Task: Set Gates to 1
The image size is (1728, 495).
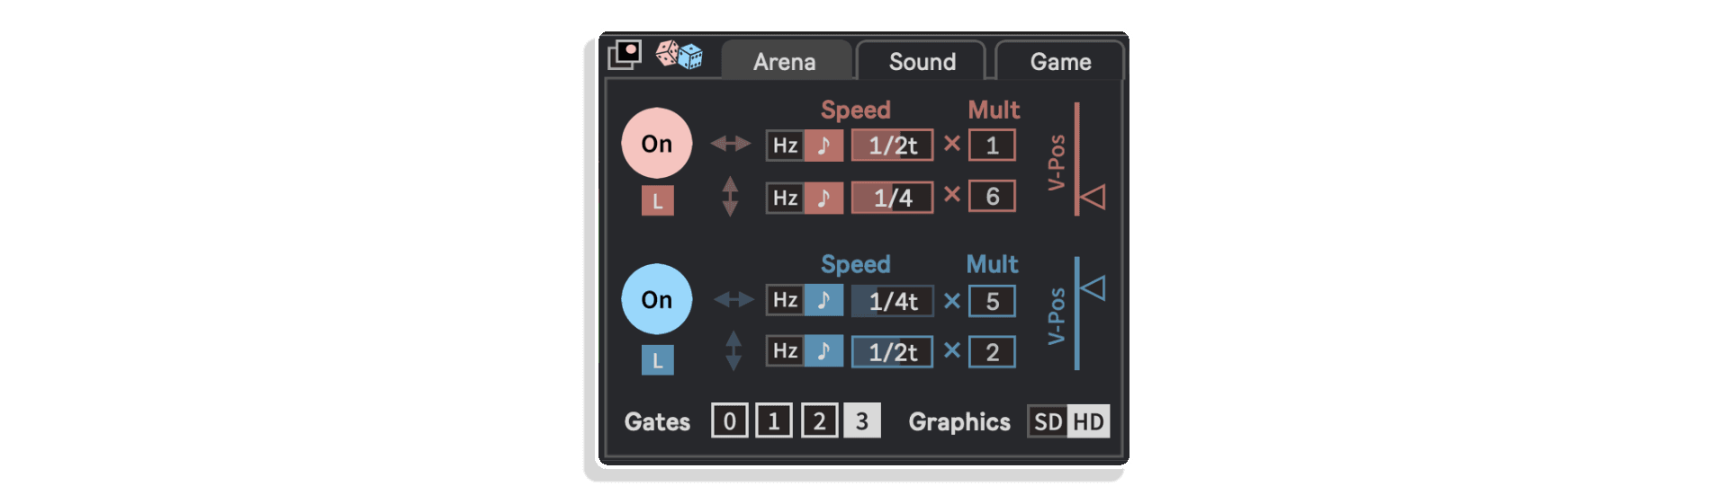Action: click(x=774, y=420)
